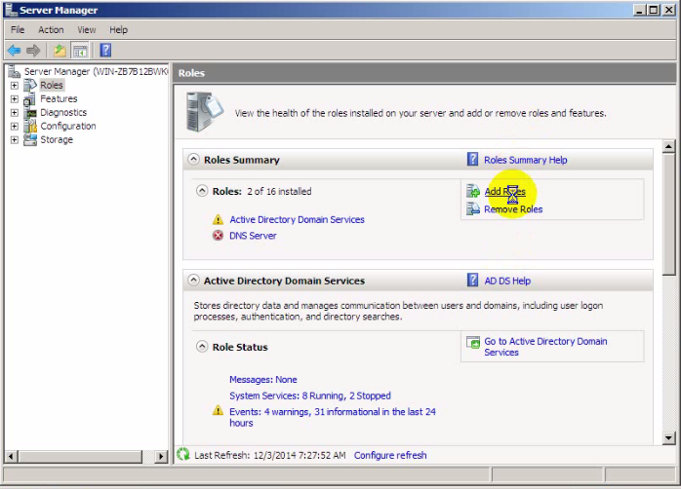Screen dimensions: 681x489
Task: Click the Forward arrow toolbar icon
Action: [x=33, y=51]
